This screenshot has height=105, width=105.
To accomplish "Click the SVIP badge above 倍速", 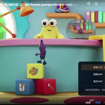I will 92,100.
